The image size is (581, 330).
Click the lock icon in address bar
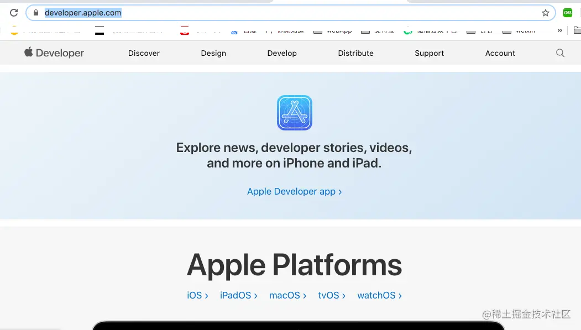36,13
